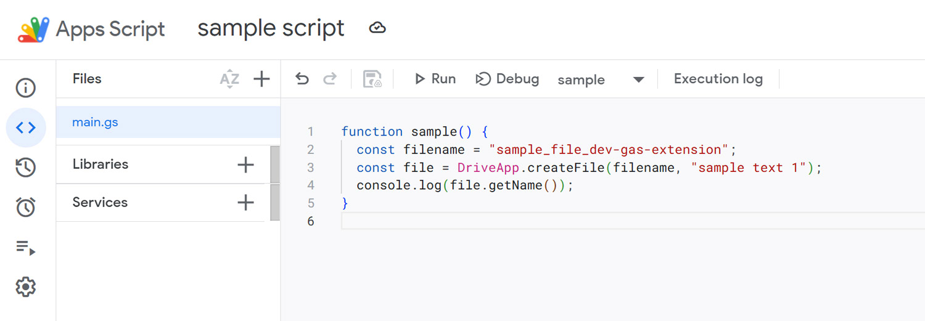Open the Overview info icon in sidebar
This screenshot has height=321, width=925.
25,88
